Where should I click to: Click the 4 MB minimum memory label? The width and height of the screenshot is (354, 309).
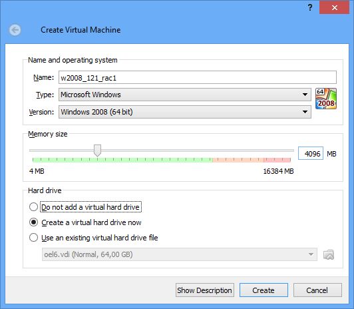[x=37, y=171]
